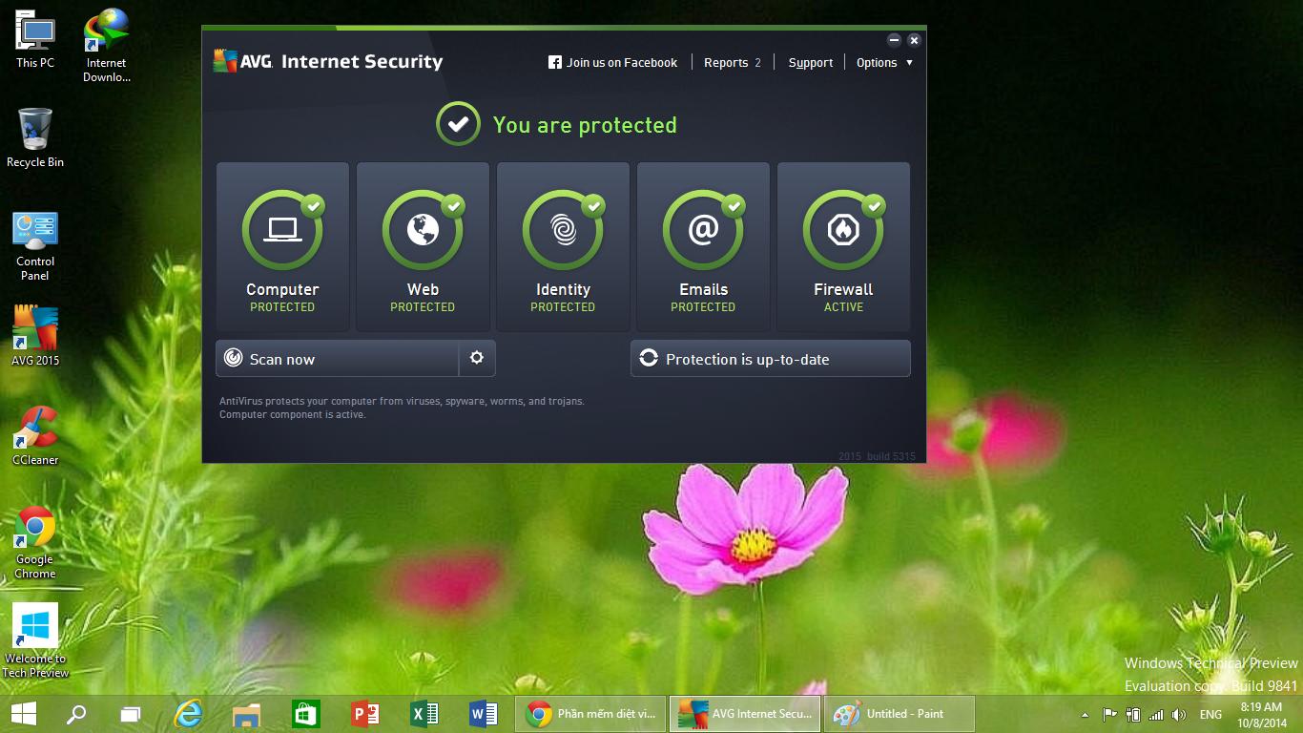1303x733 pixels.
Task: Launch Word from taskbar
Action: [483, 714]
